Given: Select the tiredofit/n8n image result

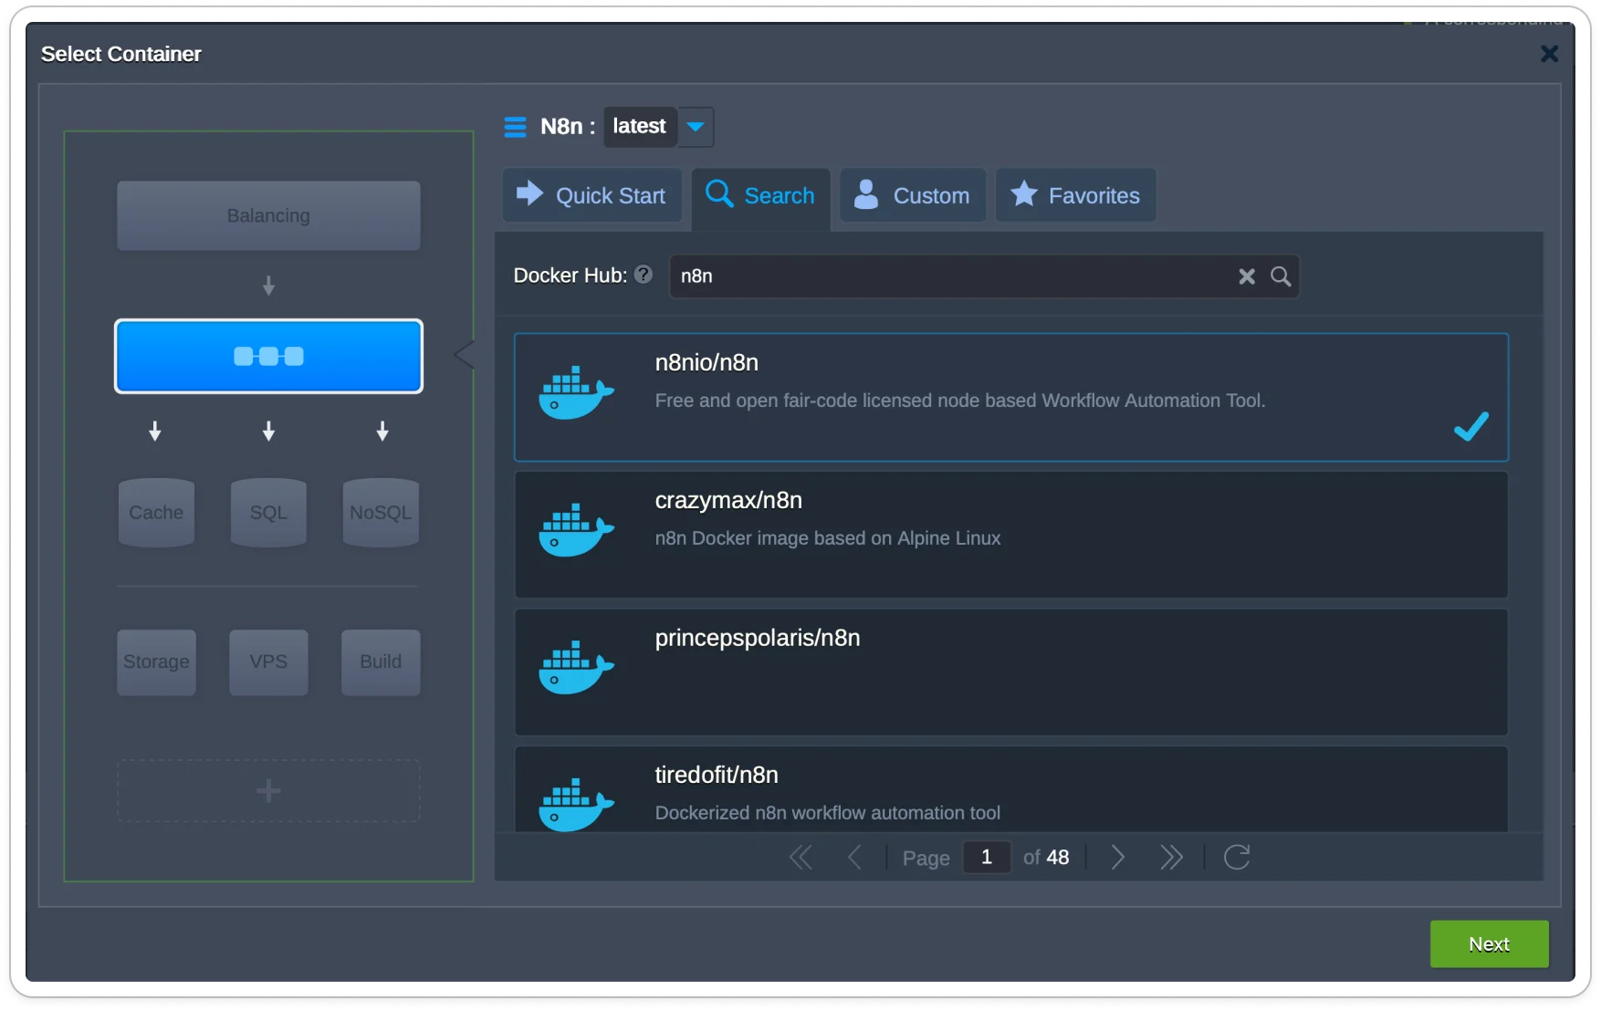Looking at the screenshot, I should coord(1010,789).
